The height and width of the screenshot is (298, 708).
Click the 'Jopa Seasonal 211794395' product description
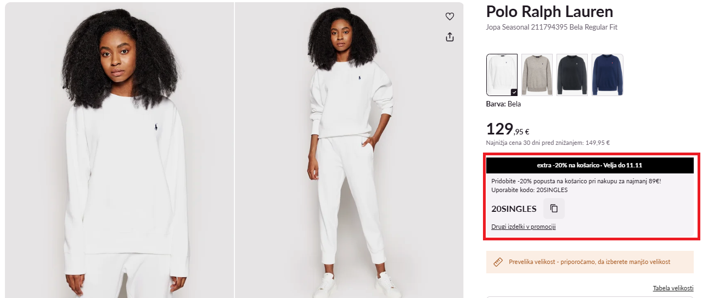point(552,27)
